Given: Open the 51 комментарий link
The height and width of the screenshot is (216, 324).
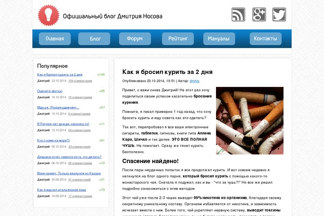Looking at the screenshot, I should point(79,180).
